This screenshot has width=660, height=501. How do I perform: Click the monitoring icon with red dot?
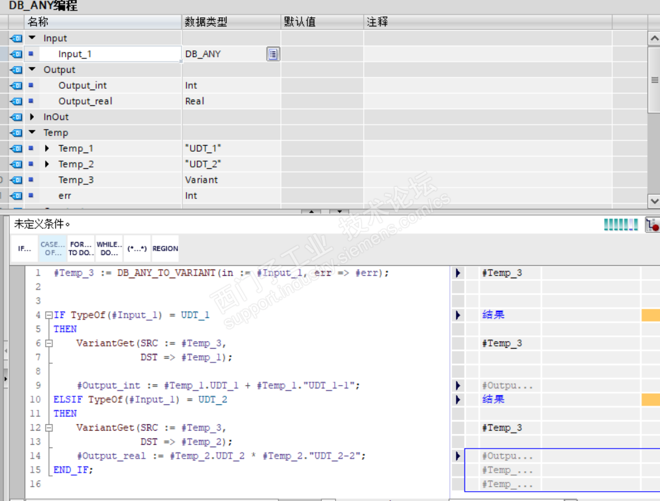653,225
